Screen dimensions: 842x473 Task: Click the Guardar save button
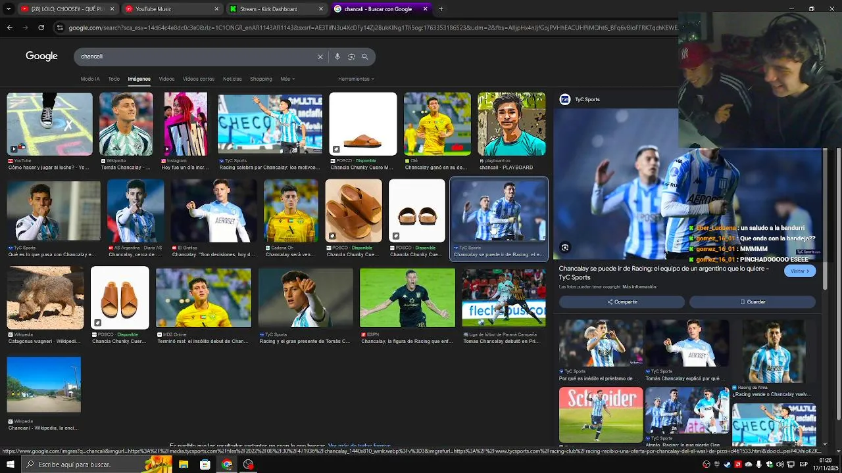753,302
